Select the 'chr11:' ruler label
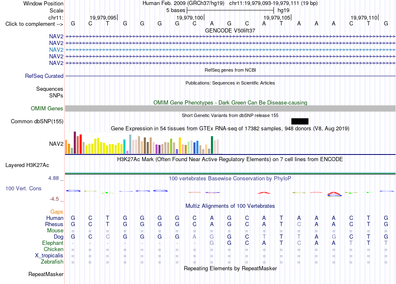The height and width of the screenshot is (284, 396). pos(56,17)
